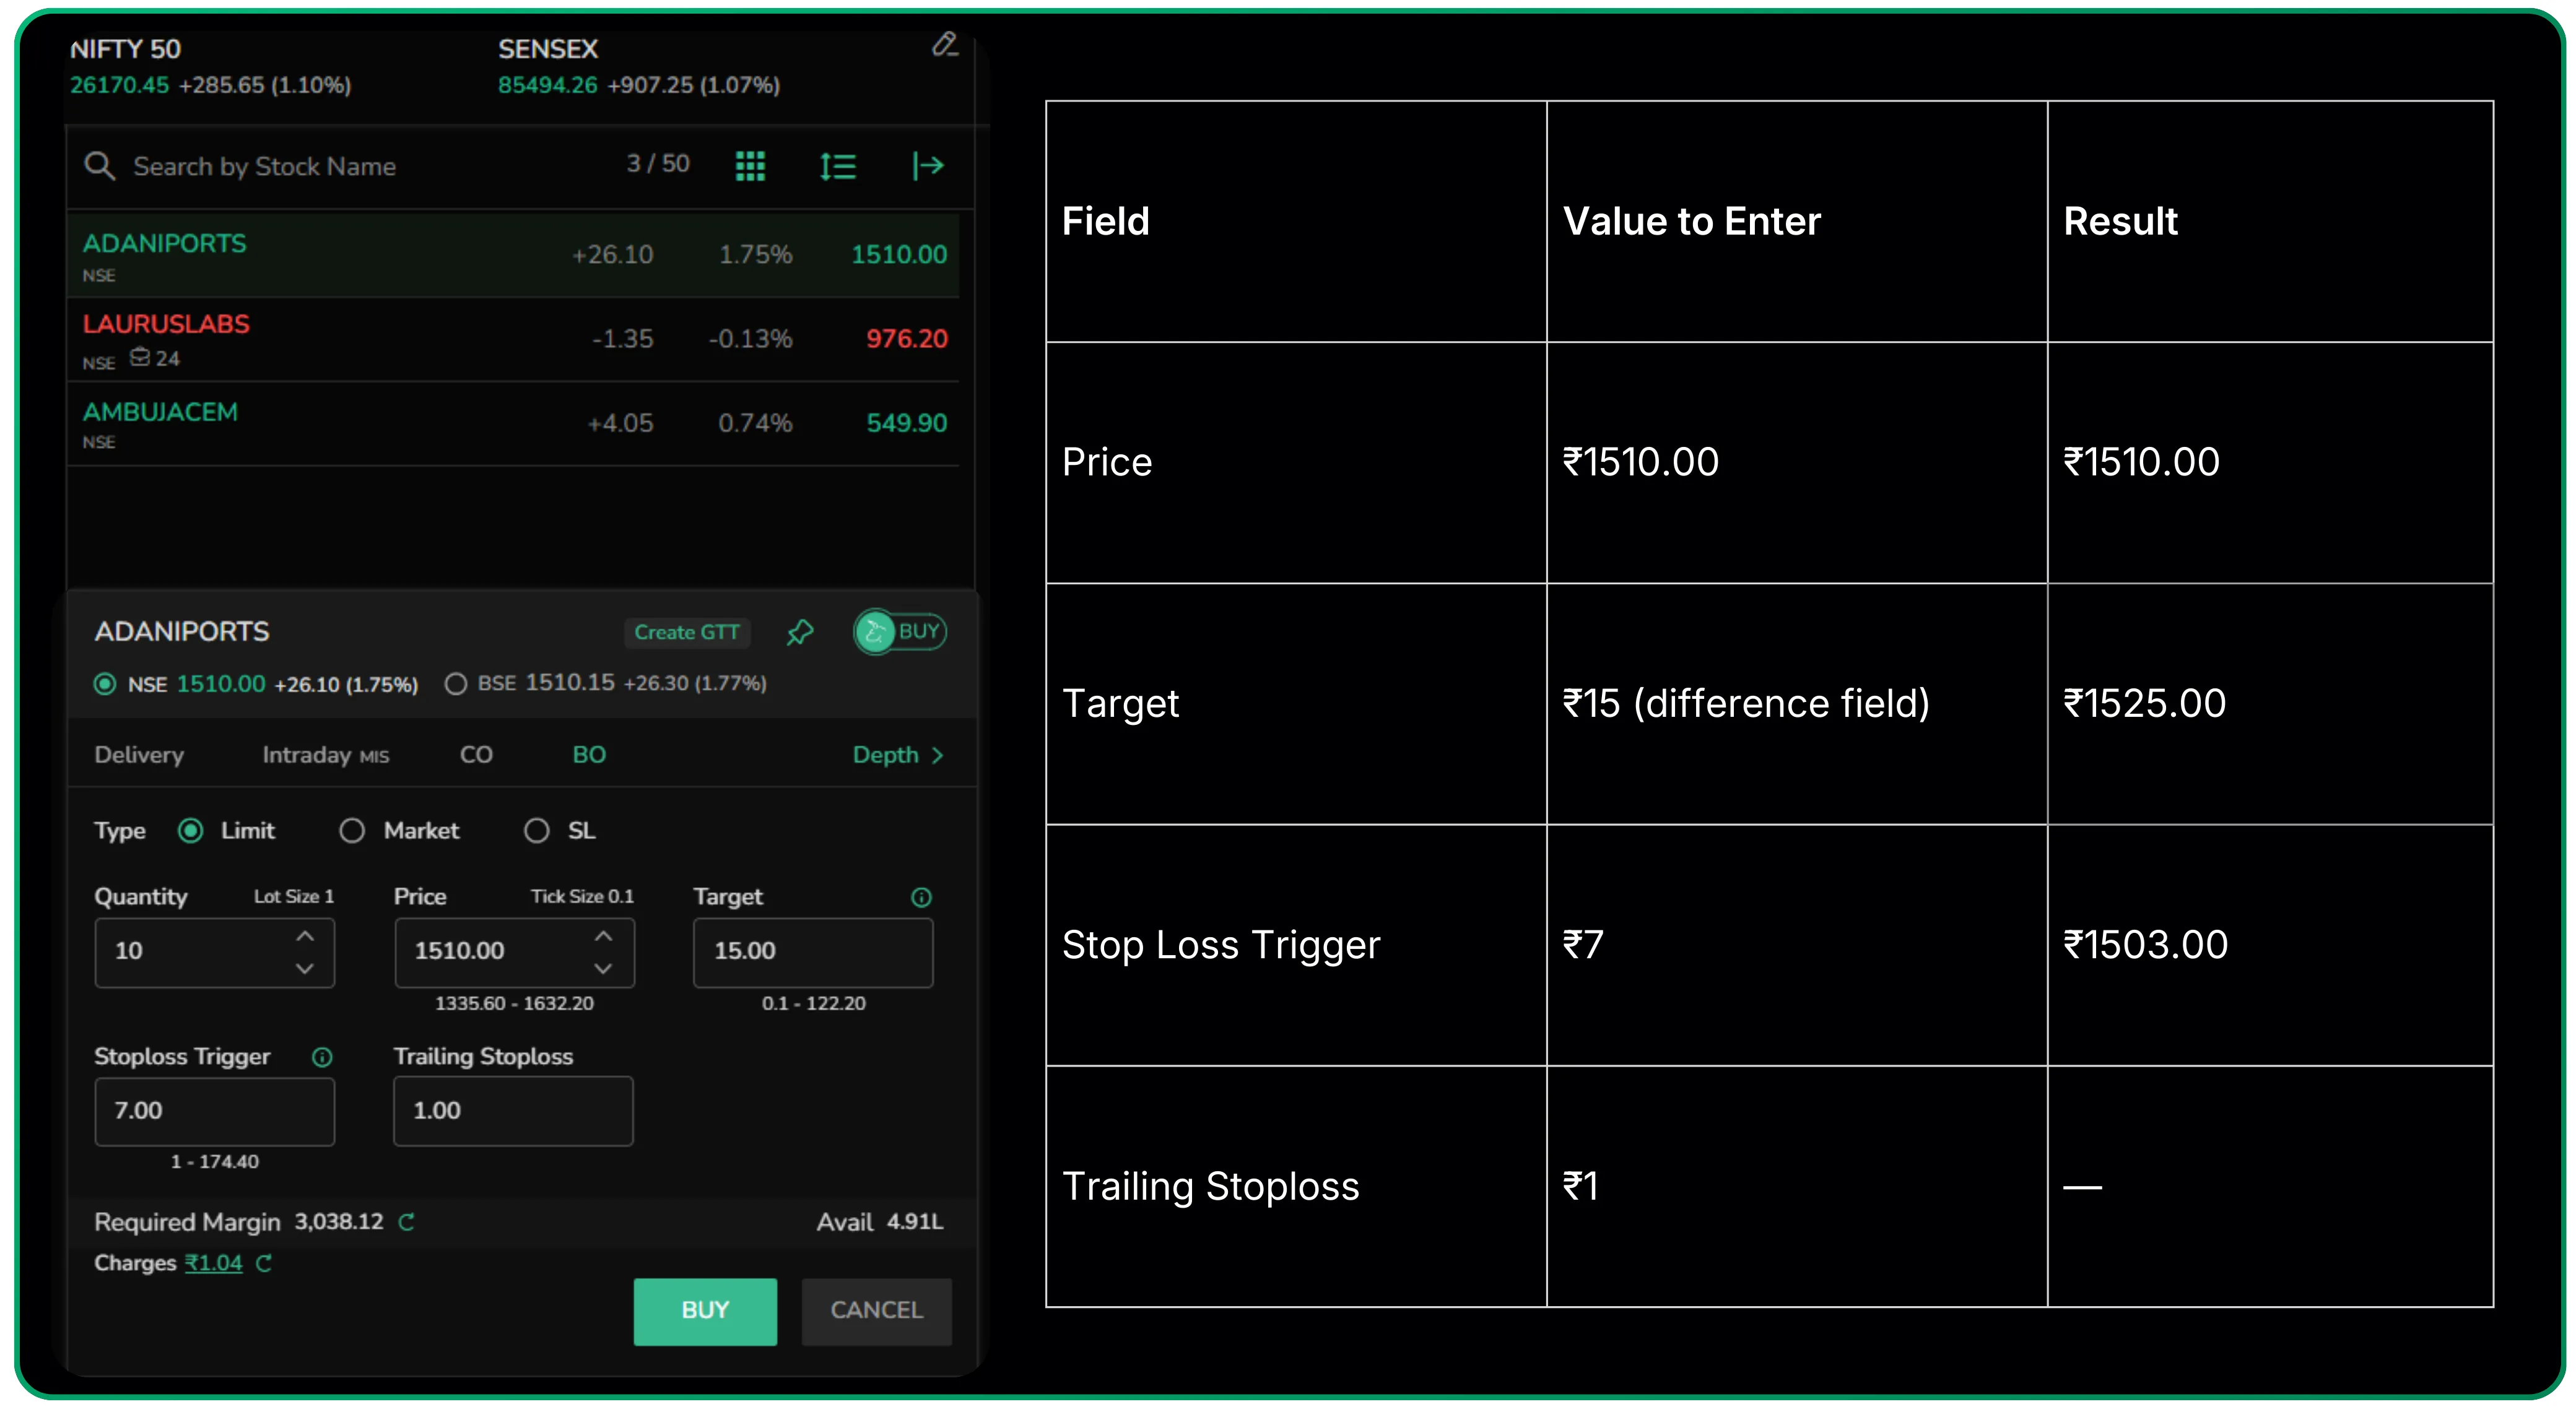This screenshot has width=2576, height=1412.
Task: Open the grid view icon in watchlist toolbar
Action: point(751,165)
